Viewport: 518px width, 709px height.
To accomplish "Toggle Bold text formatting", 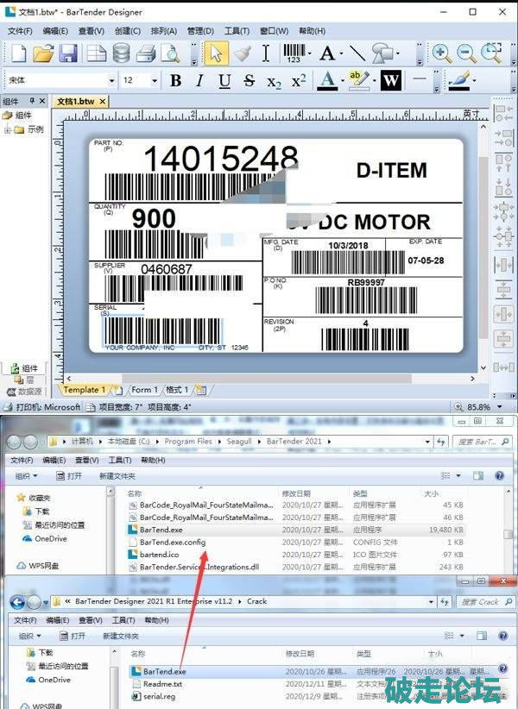I will point(176,81).
